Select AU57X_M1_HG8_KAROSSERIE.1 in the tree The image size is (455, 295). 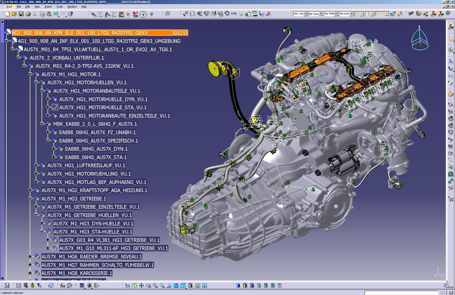tap(77, 273)
